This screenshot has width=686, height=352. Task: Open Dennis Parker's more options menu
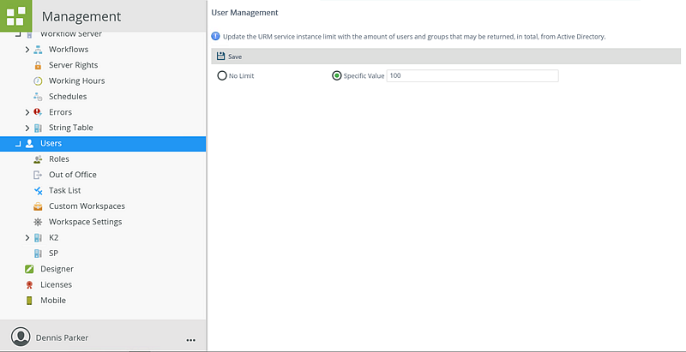click(x=190, y=338)
